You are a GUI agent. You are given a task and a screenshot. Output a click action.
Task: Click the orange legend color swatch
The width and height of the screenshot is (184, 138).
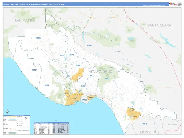click(12, 117)
